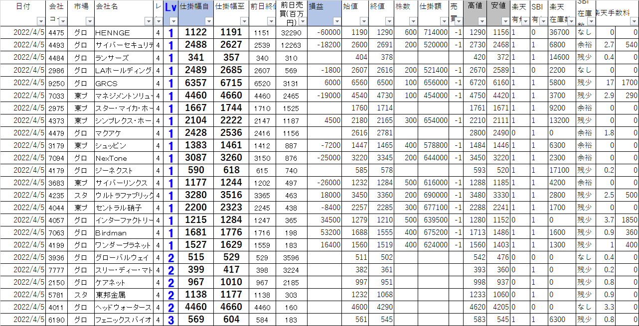Open the 終値 column filter dropdown
Viewport: 639px width, 326px height.
coord(388,21)
